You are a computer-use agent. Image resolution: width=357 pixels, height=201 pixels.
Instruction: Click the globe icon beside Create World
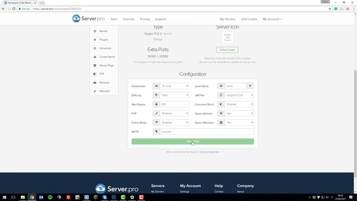95,57
